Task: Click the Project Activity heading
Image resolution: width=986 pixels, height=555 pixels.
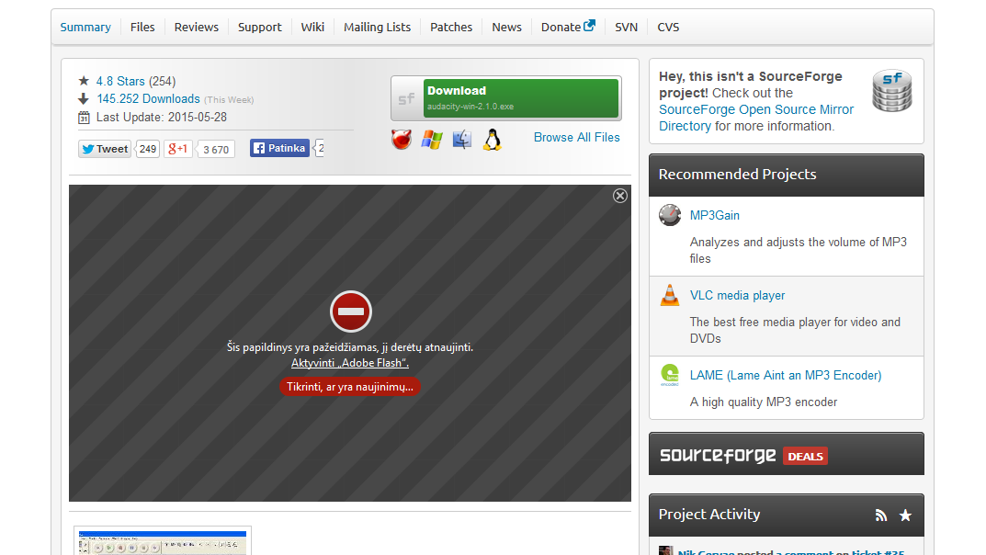Action: [x=709, y=515]
